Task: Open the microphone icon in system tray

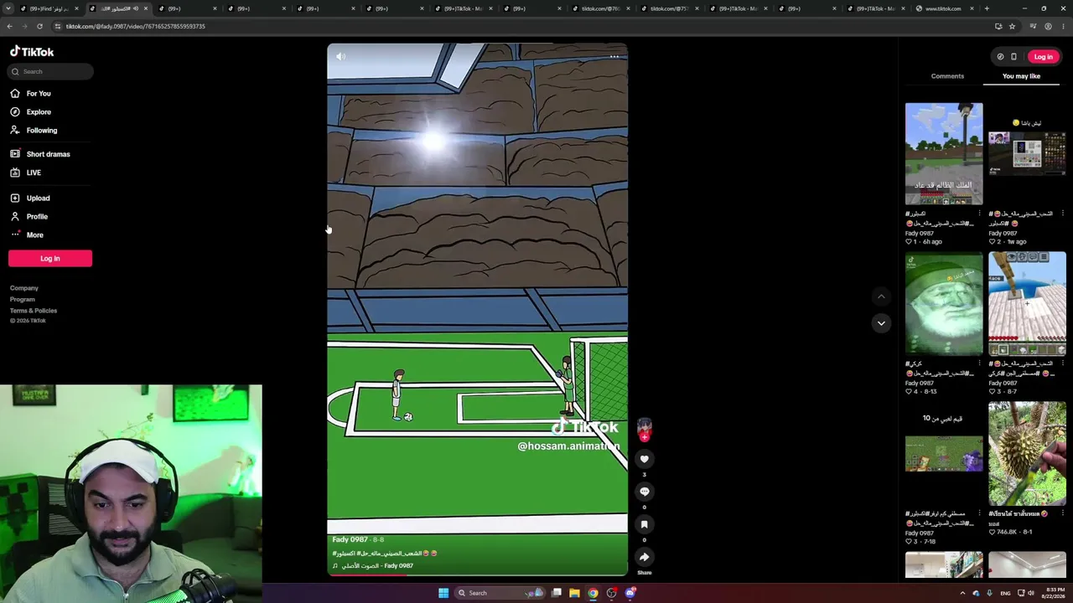Action: tap(990, 593)
